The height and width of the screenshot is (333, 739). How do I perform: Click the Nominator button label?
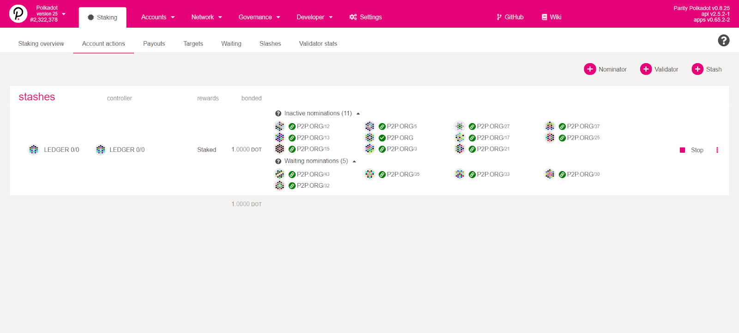(612, 69)
